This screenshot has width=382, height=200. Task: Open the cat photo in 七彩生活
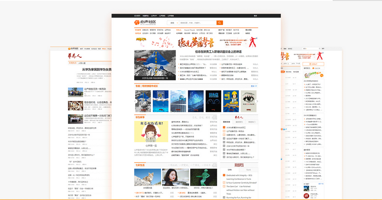tap(148, 177)
